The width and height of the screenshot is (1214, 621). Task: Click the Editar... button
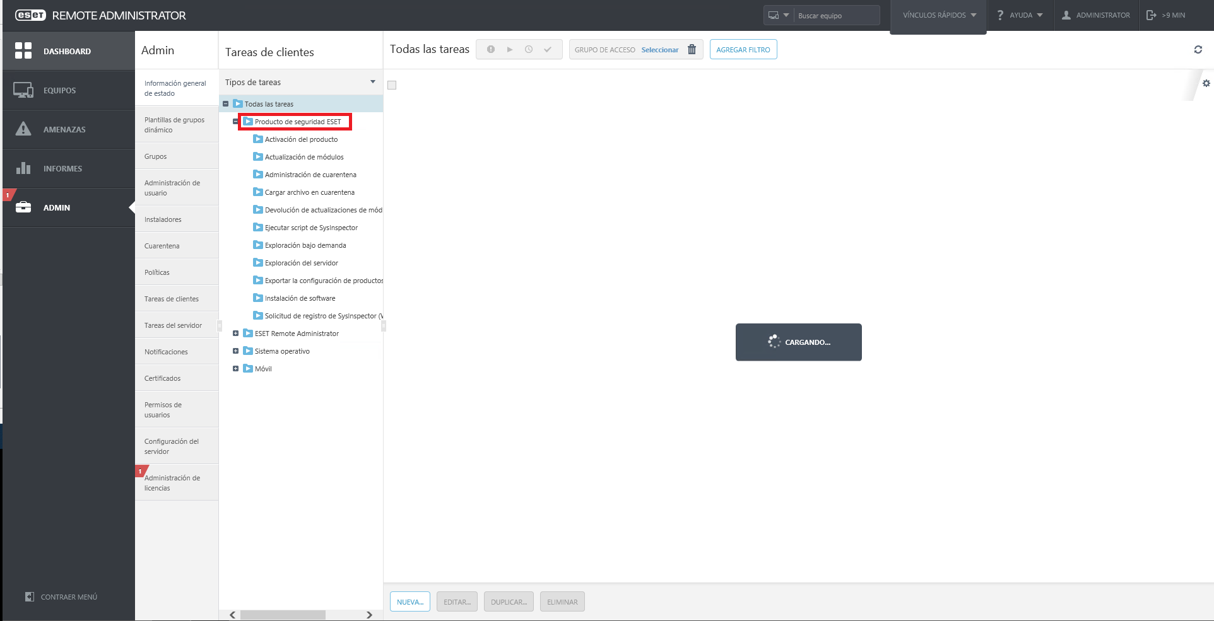coord(457,601)
